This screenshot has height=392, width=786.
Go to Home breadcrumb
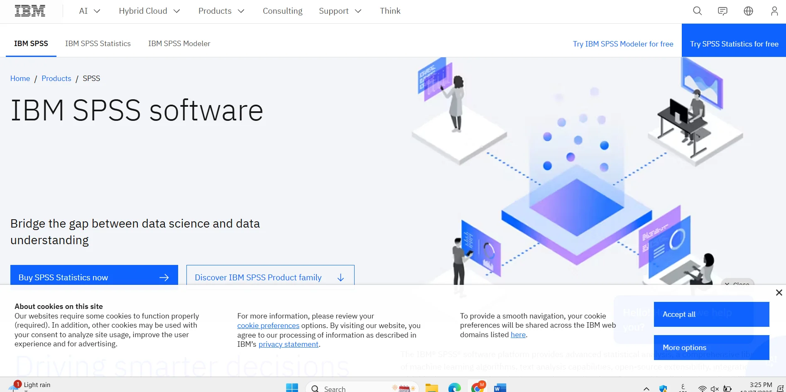20,78
